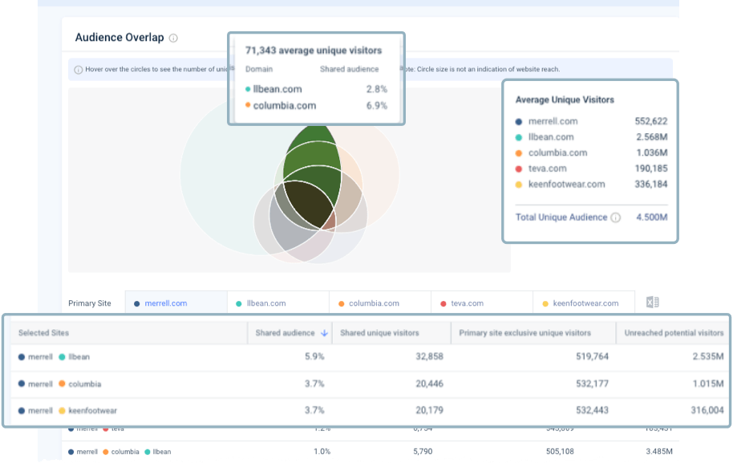Click llbean.com in the tooltip domain list
733x463 pixels.
click(277, 89)
